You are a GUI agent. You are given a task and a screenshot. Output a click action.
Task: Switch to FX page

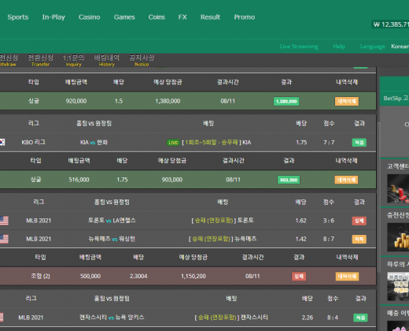coord(182,17)
